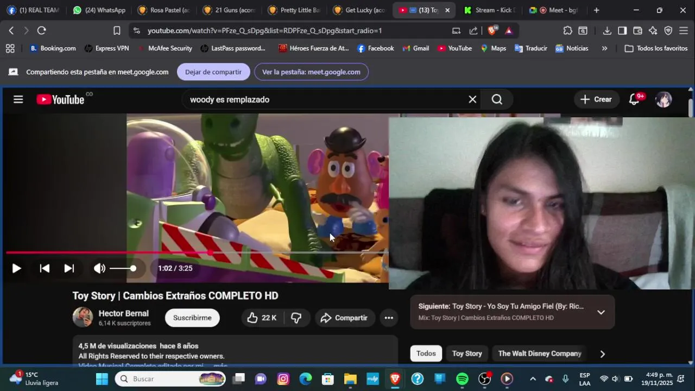Open Leo AI sparkle icon

(x=653, y=30)
